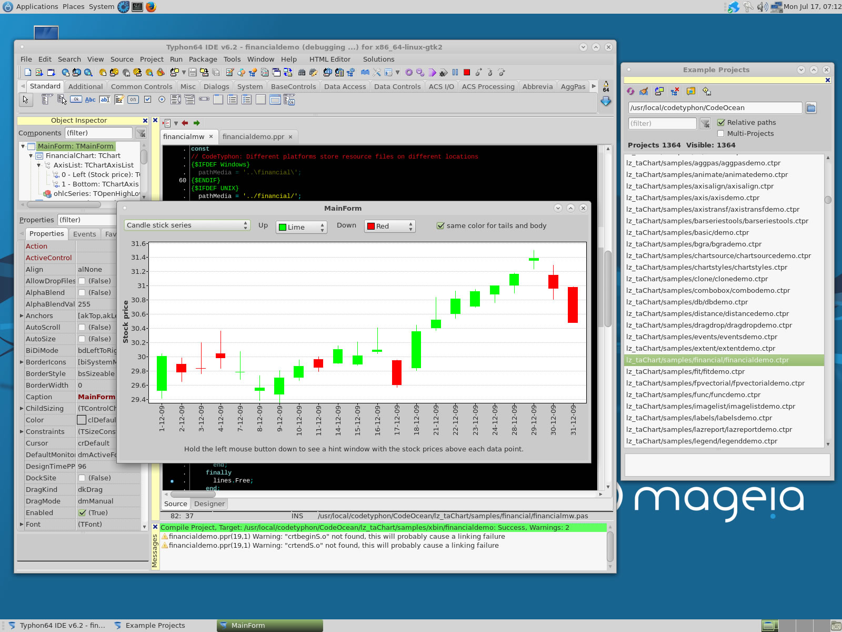Image resolution: width=842 pixels, height=632 pixels.
Task: Toggle the AllowDropFiles property checkbox
Action: click(x=82, y=281)
